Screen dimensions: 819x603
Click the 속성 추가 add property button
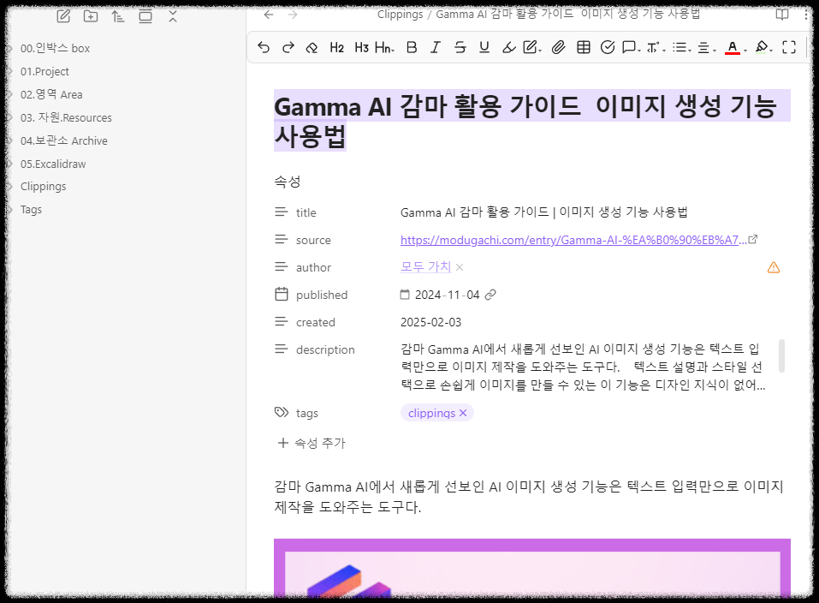[x=311, y=443]
